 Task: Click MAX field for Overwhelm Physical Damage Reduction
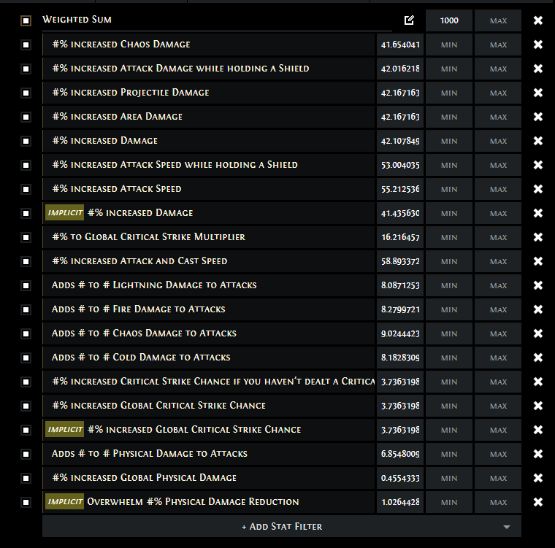tap(497, 501)
